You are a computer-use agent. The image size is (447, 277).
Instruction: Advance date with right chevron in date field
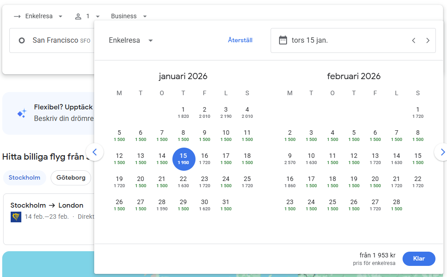coord(428,40)
